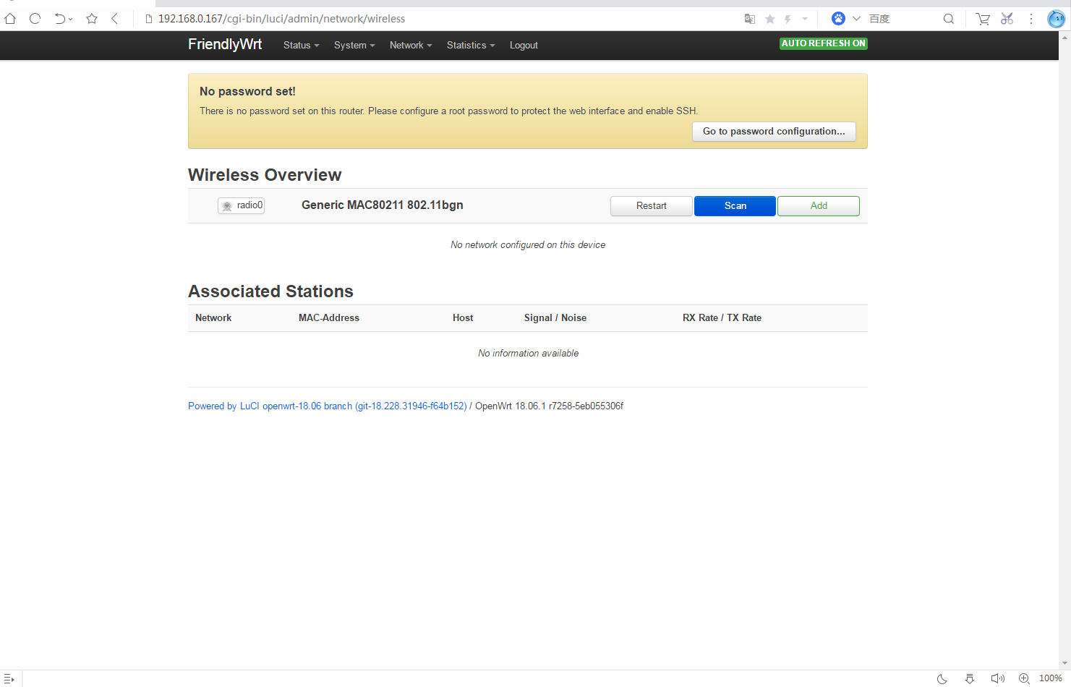Click the gray star in address bar
This screenshot has width=1071, height=687.
pos(770,19)
